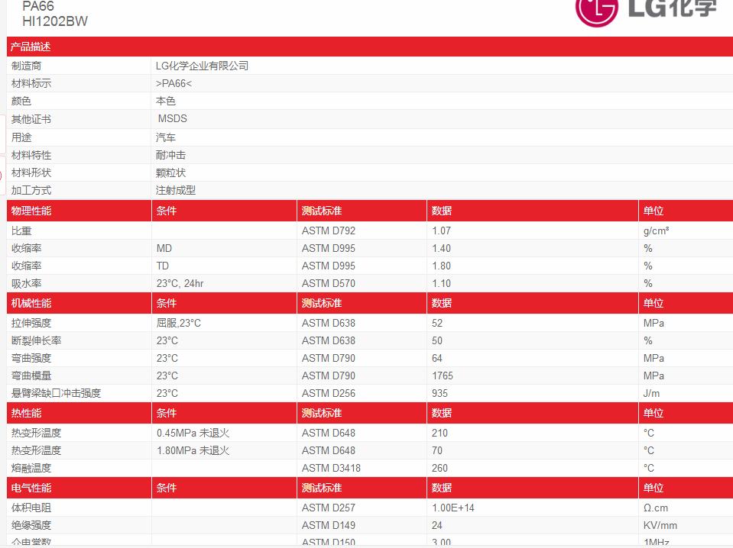Screen dimensions: 733x548
Task: Click the 产品描述 section header
Action: 31,47
